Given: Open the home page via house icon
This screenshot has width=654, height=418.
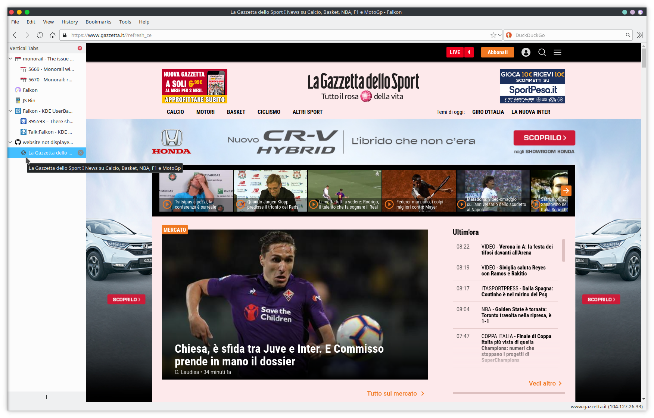Looking at the screenshot, I should point(53,35).
